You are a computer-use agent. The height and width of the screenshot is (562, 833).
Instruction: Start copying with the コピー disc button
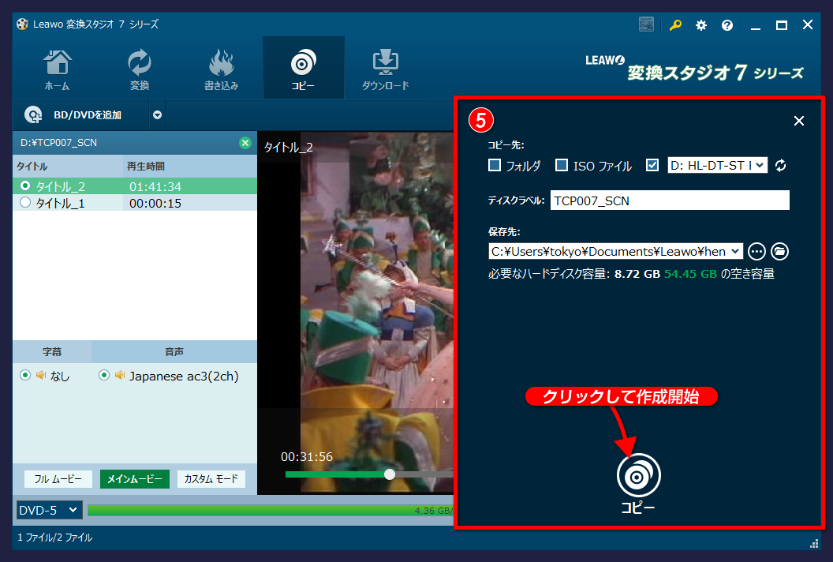click(x=638, y=483)
